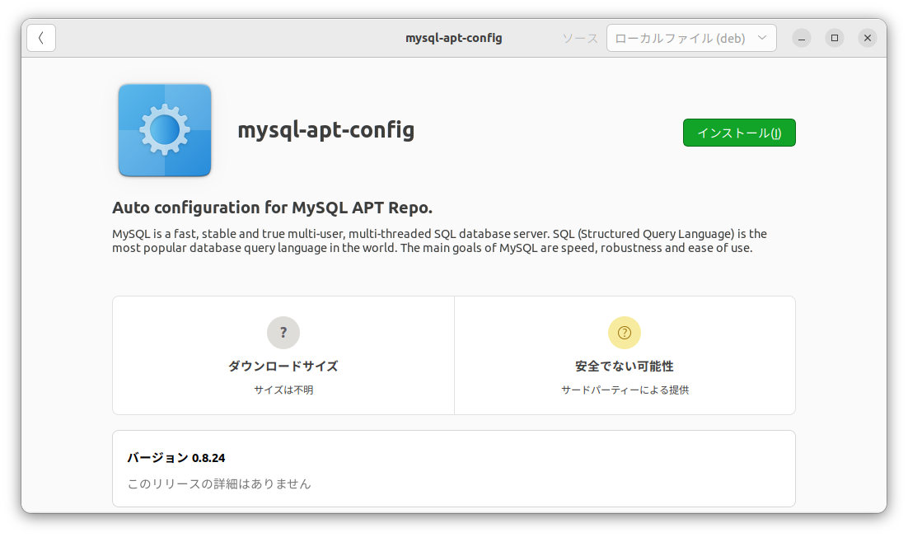
Task: Maximize the software window
Action: pos(835,38)
